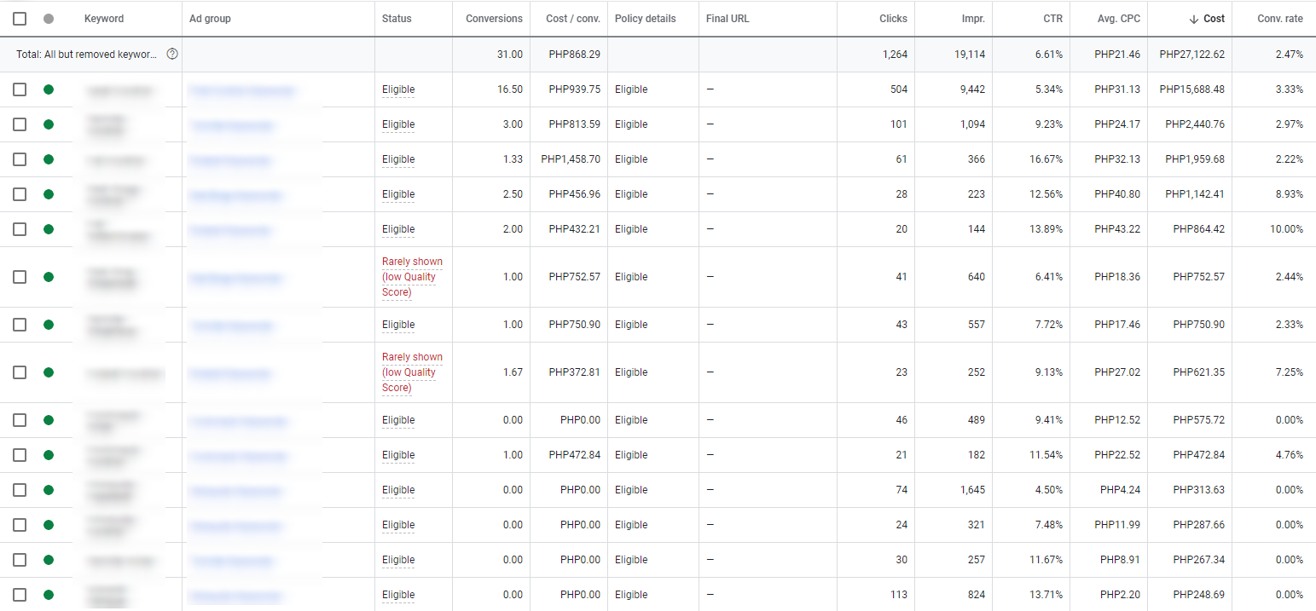1316x611 pixels.
Task: Tick the select-all checkbox in table header
Action: pos(20,19)
